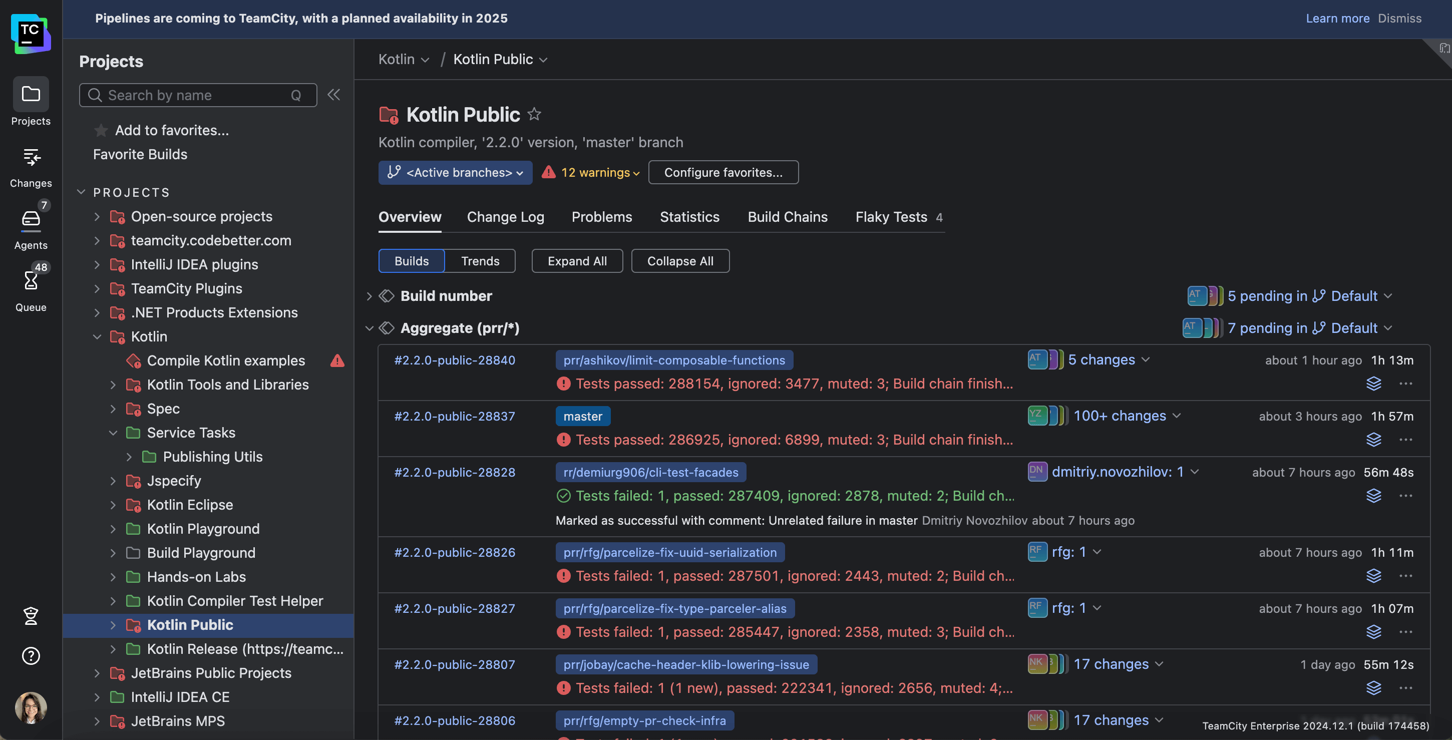This screenshot has width=1452, height=740.
Task: Dismiss the Pipelines announcement banner
Action: [x=1399, y=19]
